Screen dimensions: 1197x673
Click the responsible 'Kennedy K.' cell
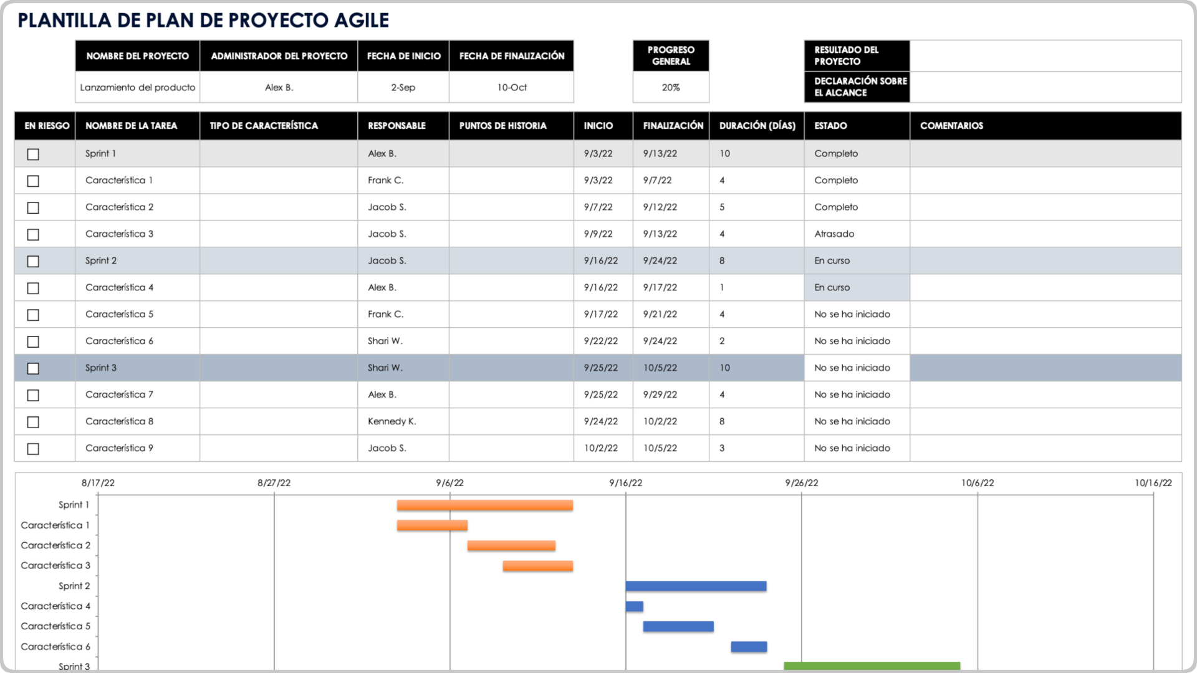403,422
